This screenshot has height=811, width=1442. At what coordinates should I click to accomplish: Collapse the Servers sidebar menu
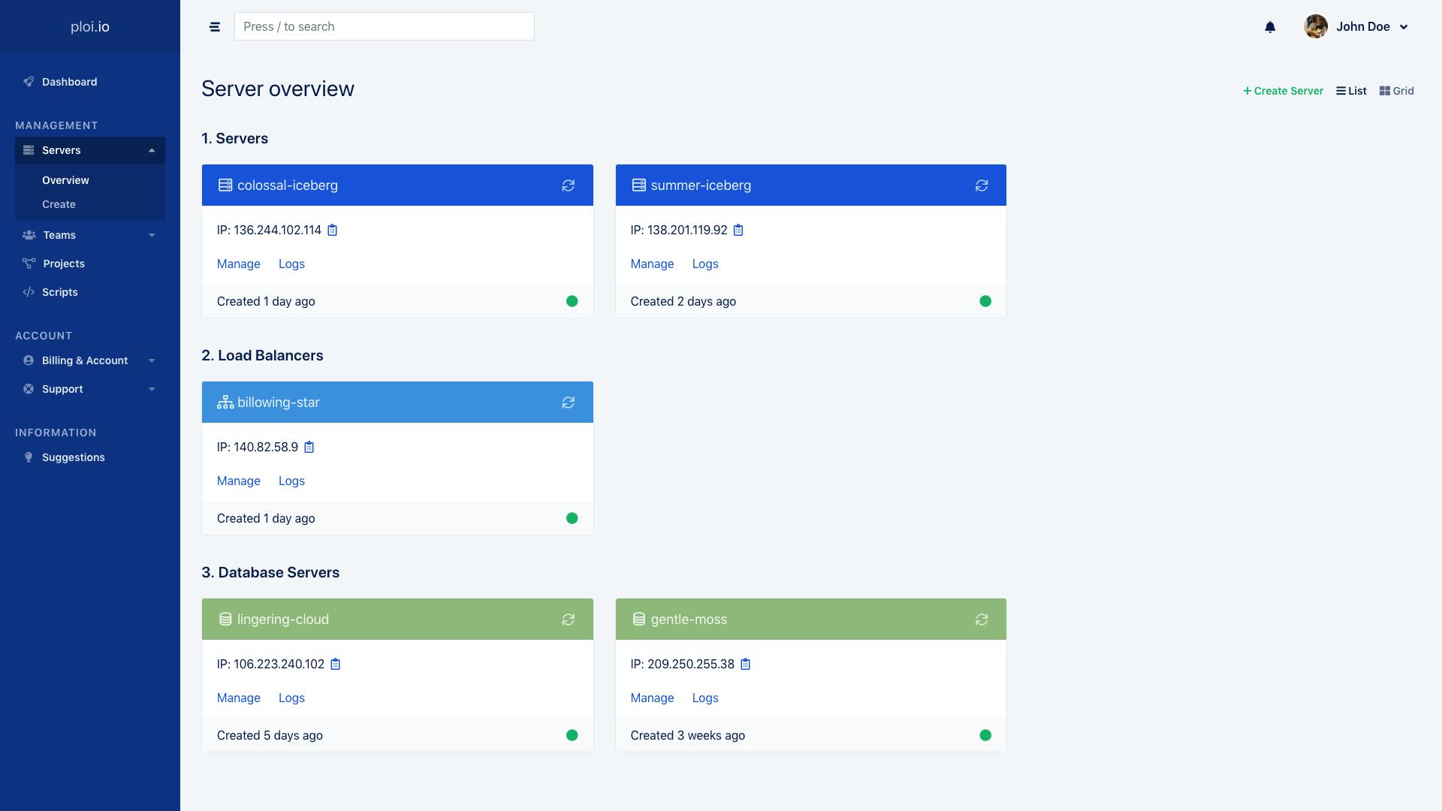(90, 150)
